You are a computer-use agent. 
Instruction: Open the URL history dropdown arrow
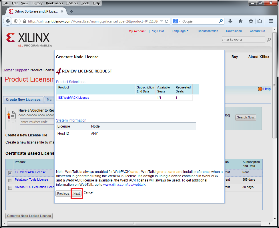(162, 21)
